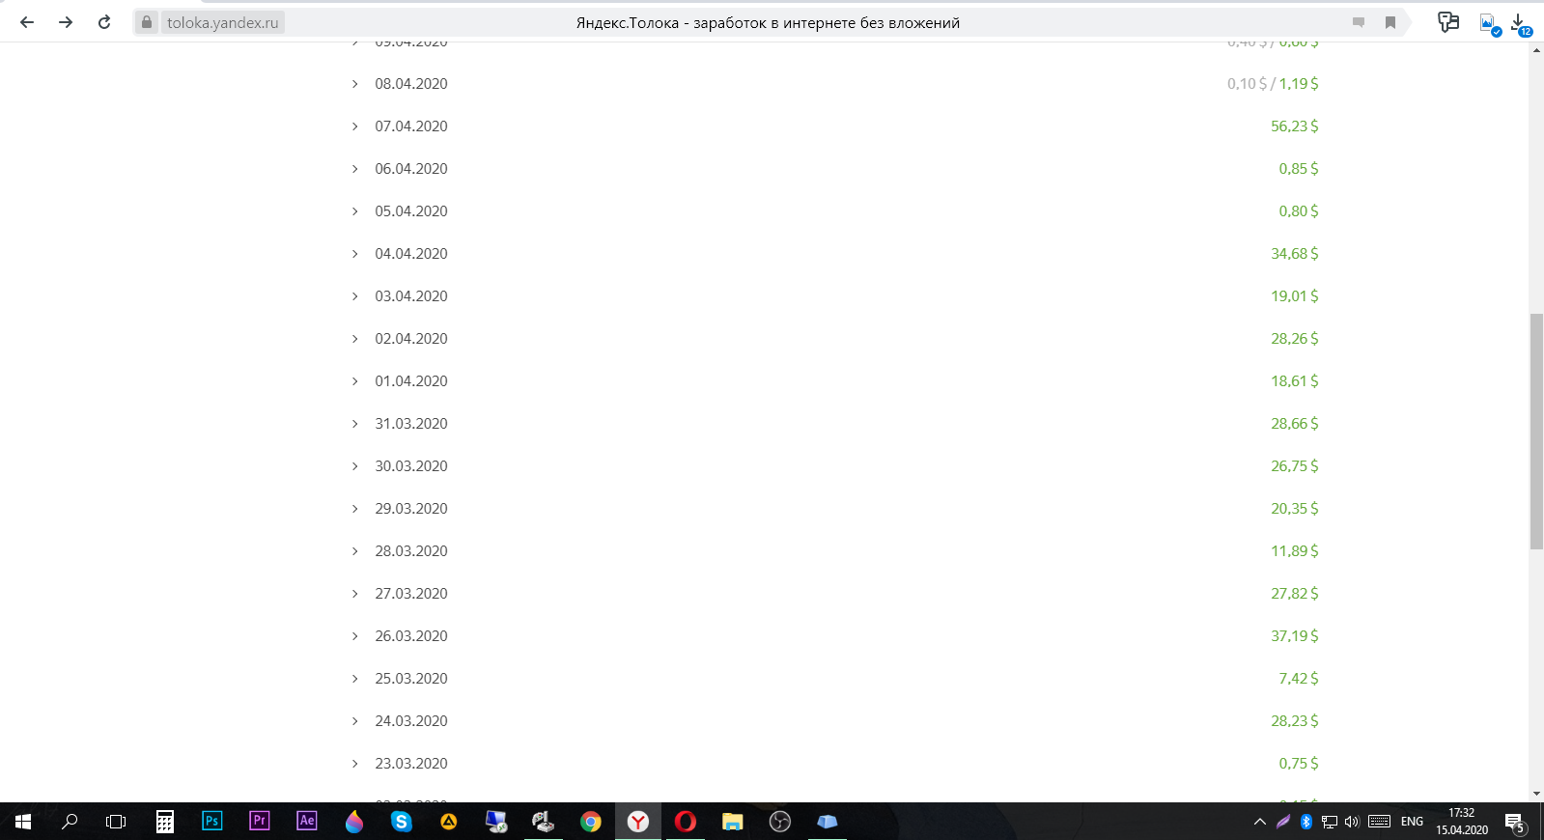Expand the 29.03.2020 row chevron
The height and width of the screenshot is (840, 1544).
coord(354,509)
